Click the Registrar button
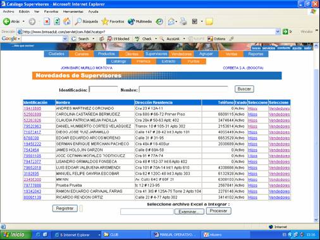The image size is (320, 240). pyautogui.click(x=65, y=208)
